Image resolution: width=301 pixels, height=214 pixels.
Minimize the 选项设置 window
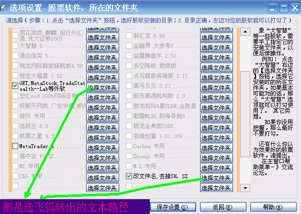tap(273, 8)
